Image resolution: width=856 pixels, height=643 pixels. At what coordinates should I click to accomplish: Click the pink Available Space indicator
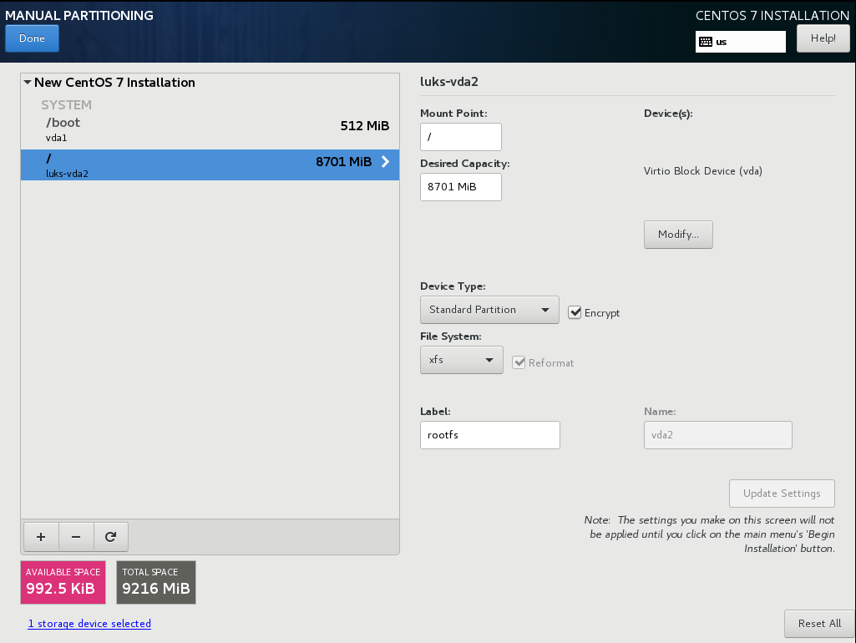click(63, 582)
